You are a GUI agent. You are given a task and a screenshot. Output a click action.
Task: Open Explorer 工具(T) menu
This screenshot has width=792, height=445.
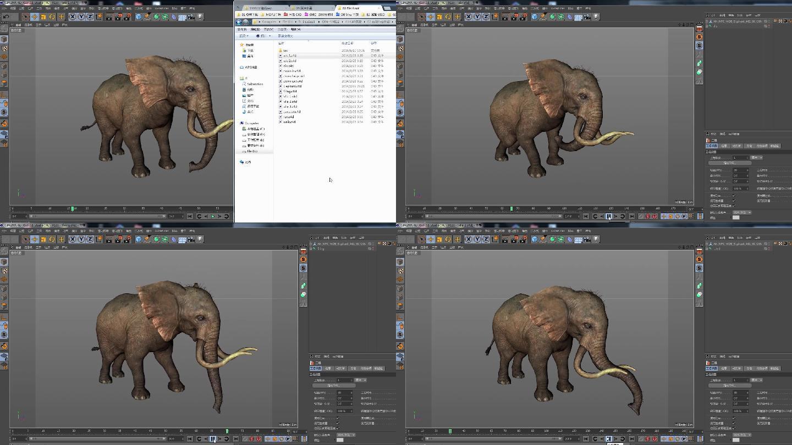[282, 29]
